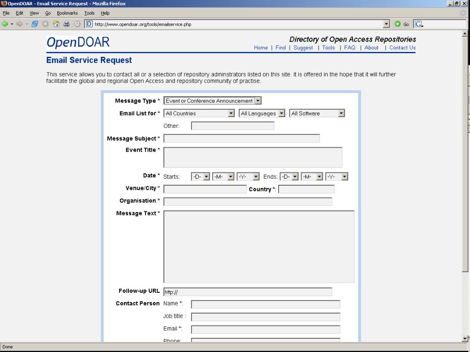
Task: Click the Job title input field
Action: click(266, 317)
